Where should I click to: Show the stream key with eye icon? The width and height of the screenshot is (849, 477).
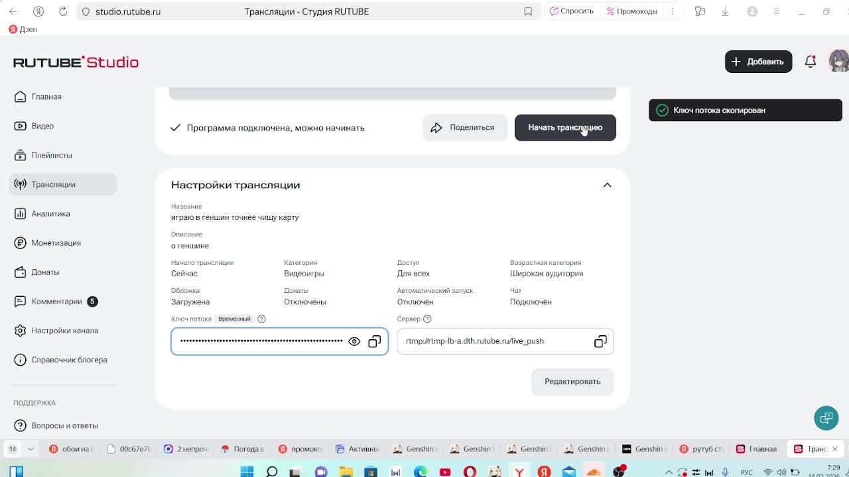click(x=354, y=341)
